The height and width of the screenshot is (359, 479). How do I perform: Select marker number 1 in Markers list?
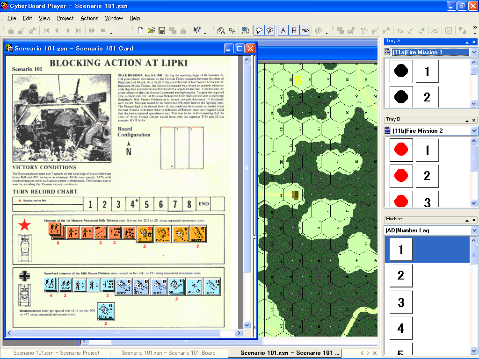pos(401,250)
